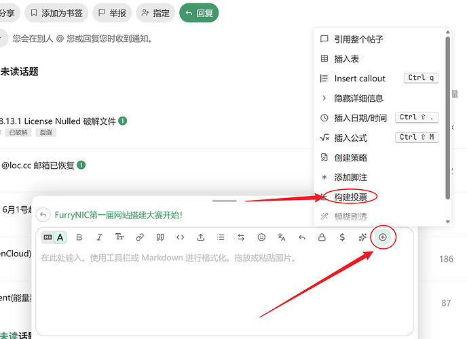Open the FurryNIC topic title link

click(x=119, y=215)
